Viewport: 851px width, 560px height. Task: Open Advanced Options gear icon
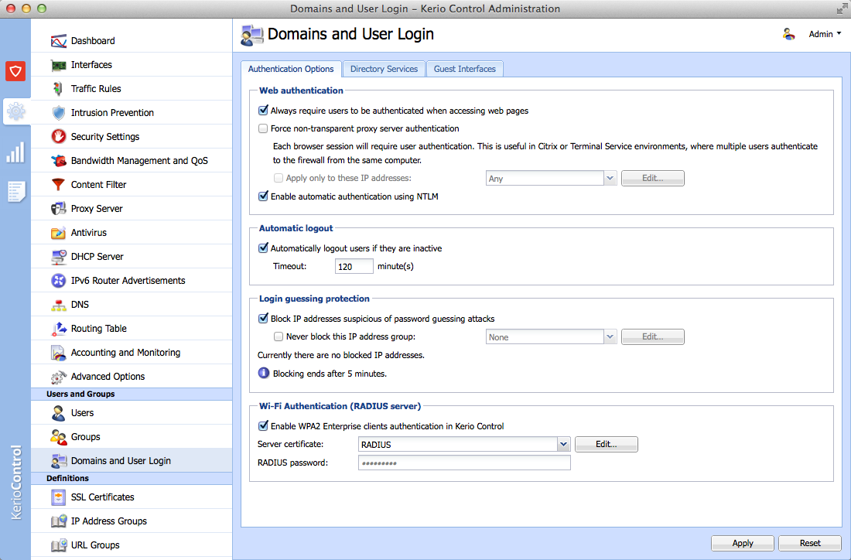58,377
